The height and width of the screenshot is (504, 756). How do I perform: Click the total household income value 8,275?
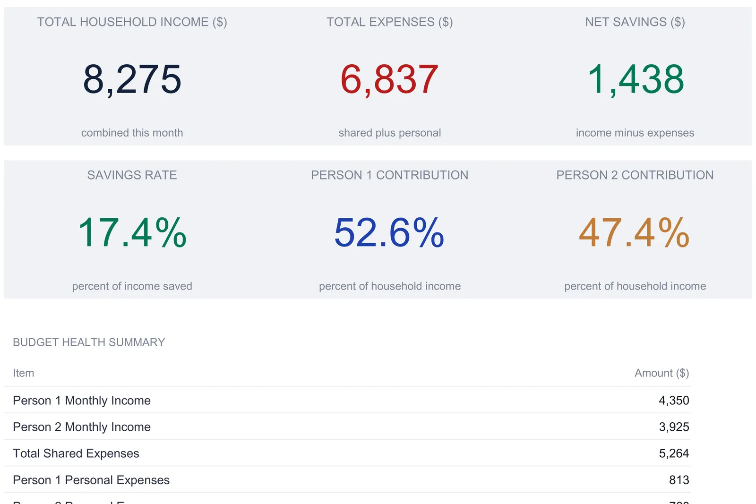(132, 79)
